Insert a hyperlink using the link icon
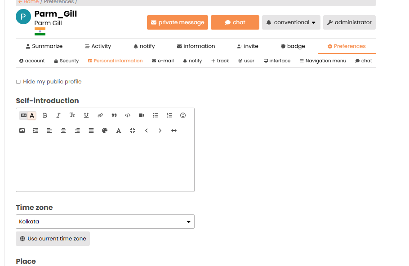The height and width of the screenshot is (266, 409). coord(100,115)
